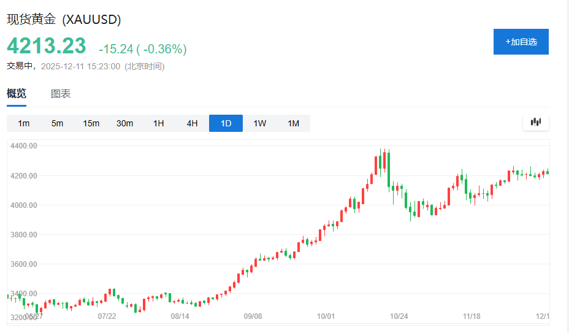
Task: Click the 4400.00 price axis label
Action: coord(23,146)
